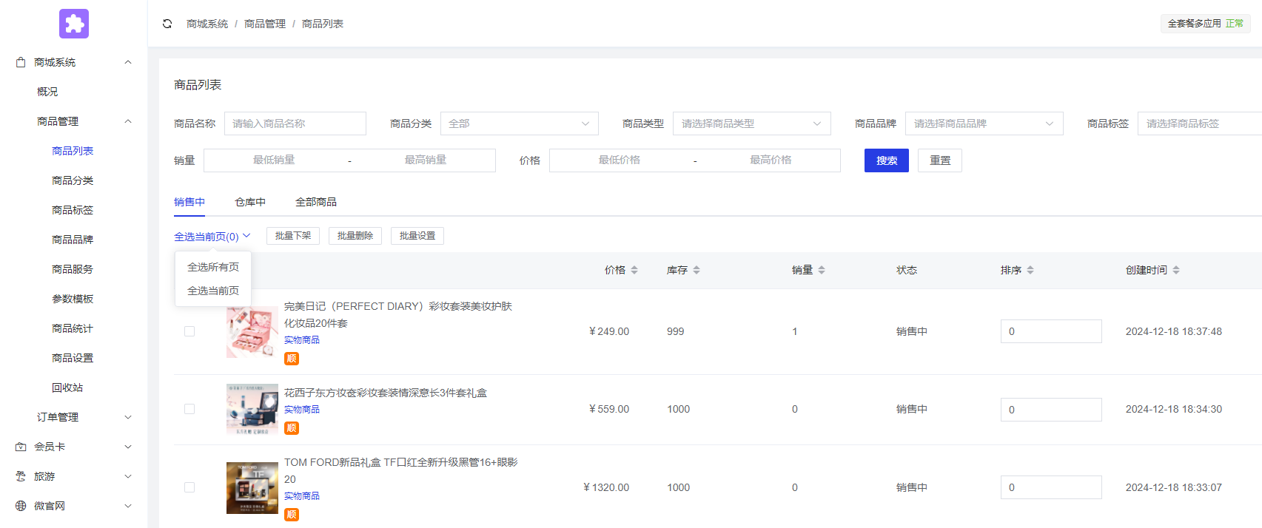This screenshot has width=1262, height=528.
Task: Click the purple puzzle-piece app logo
Action: pyautogui.click(x=74, y=24)
